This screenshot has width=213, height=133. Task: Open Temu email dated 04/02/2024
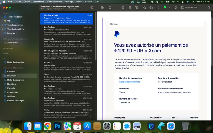tap(67, 78)
